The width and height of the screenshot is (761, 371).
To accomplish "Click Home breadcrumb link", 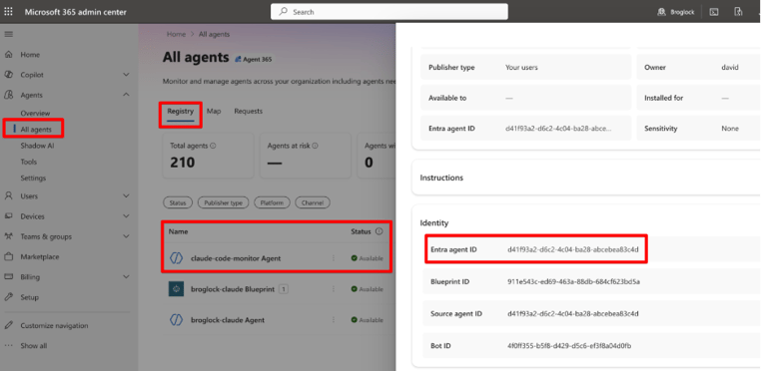I will [x=176, y=35].
